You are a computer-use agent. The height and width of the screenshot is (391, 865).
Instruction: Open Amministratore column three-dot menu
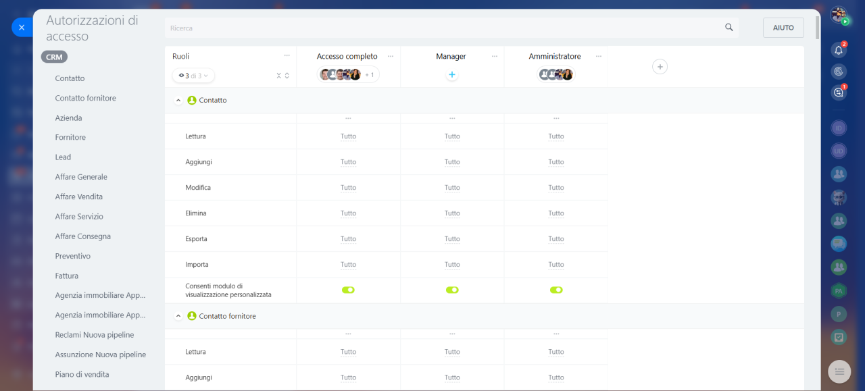click(x=599, y=56)
